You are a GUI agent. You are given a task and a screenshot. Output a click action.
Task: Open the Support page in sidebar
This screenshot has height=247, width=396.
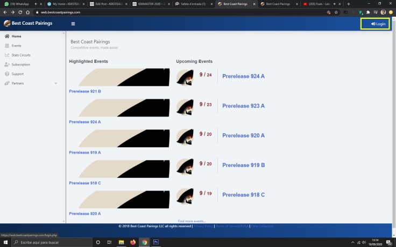[x=17, y=74]
